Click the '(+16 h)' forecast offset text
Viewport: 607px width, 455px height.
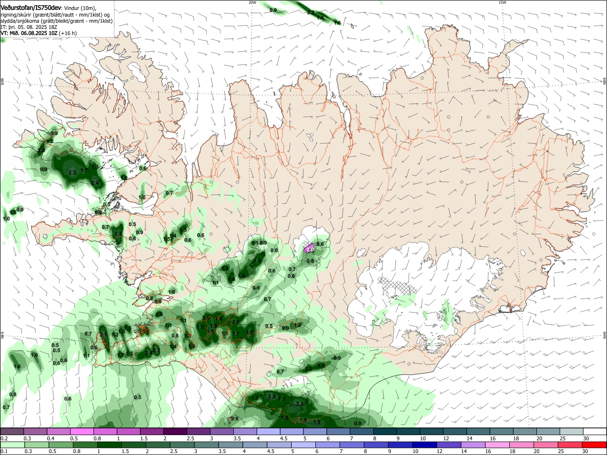pyautogui.click(x=68, y=33)
